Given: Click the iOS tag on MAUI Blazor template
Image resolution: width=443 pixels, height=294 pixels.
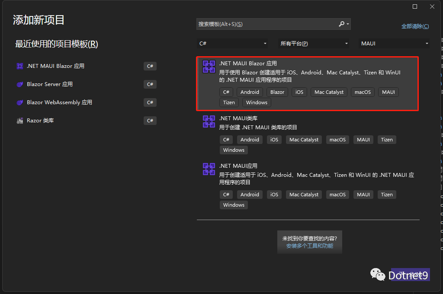Looking at the screenshot, I should click(299, 92).
